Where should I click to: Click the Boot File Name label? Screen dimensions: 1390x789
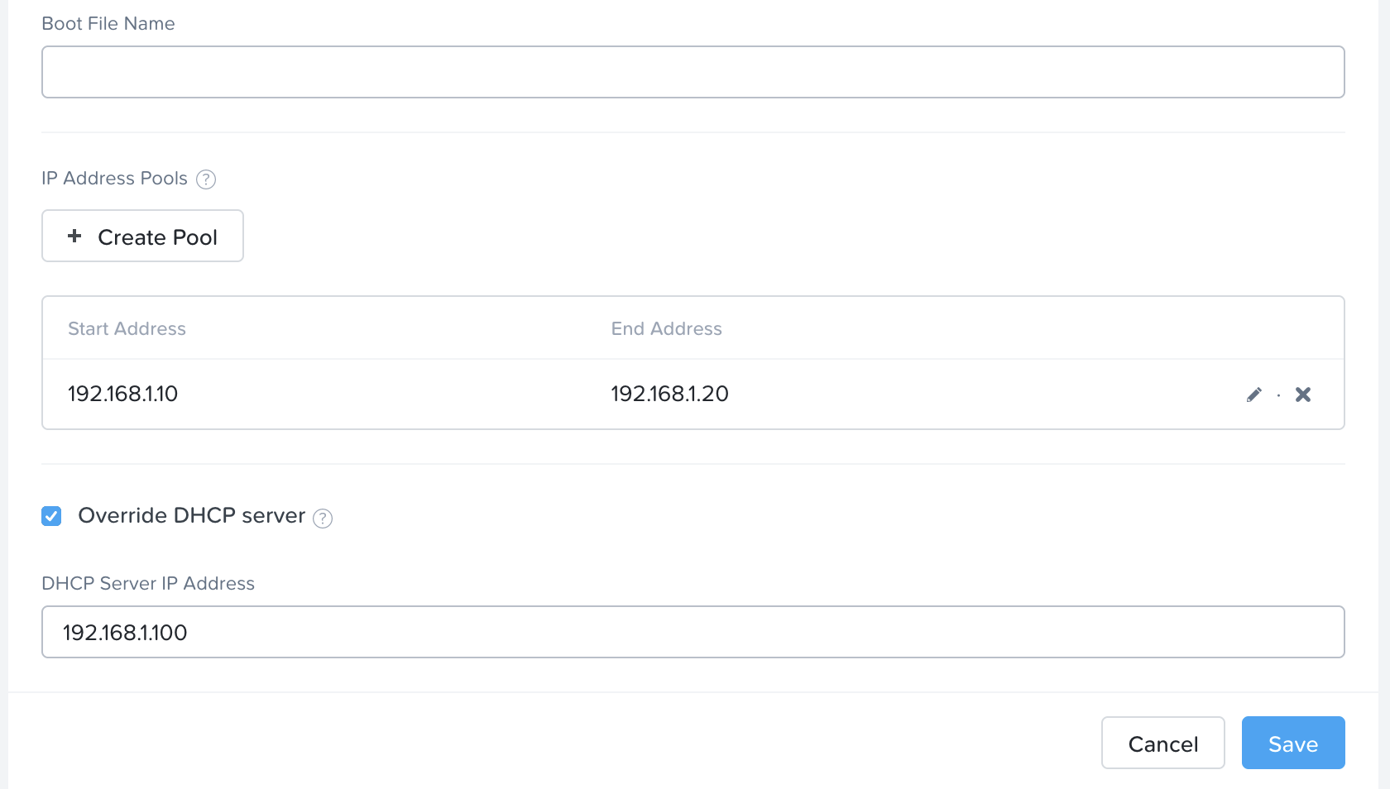[x=108, y=24]
